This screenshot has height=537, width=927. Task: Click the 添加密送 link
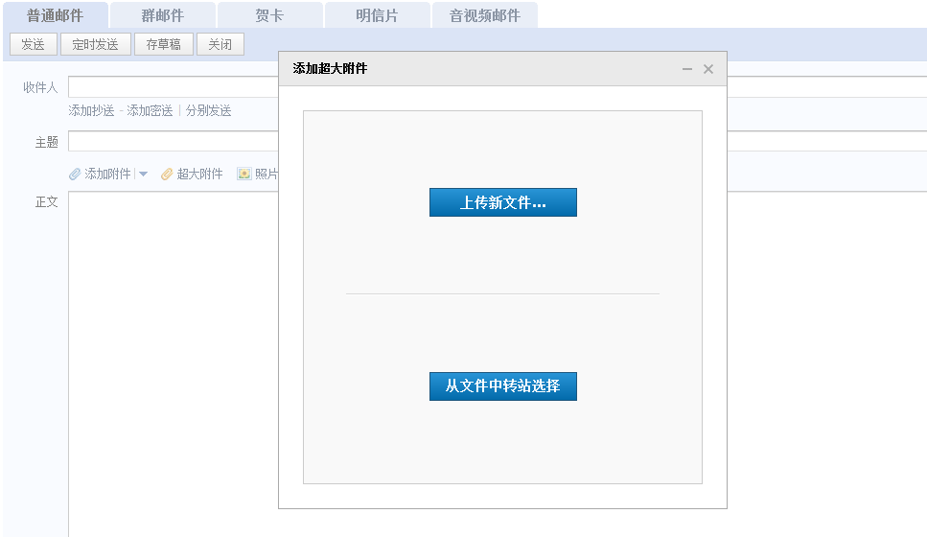click(150, 110)
